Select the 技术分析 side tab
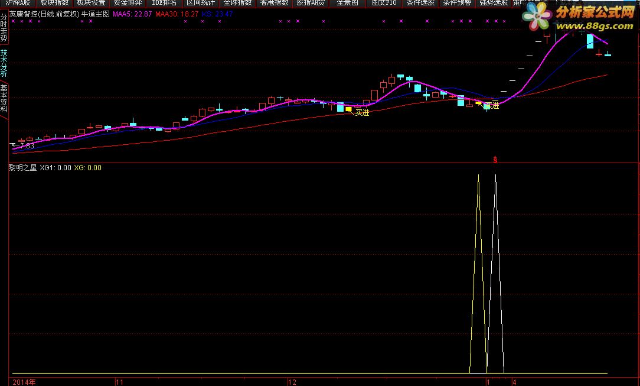Image resolution: width=640 pixels, height=386 pixels. tap(4, 63)
